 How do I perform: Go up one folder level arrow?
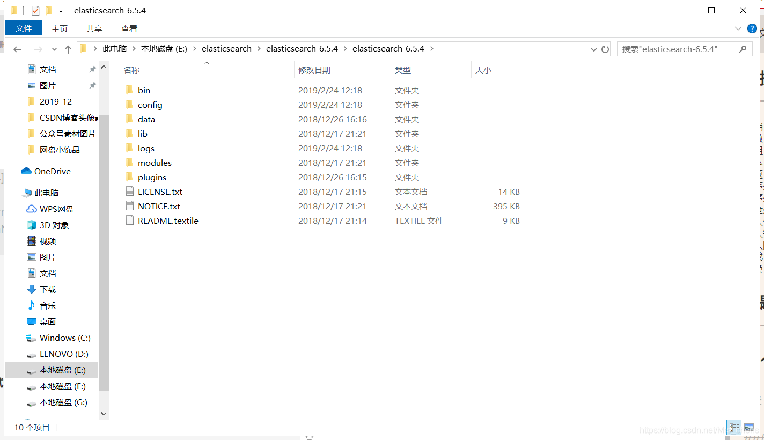click(x=68, y=49)
